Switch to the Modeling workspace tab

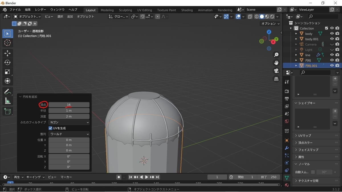pos(107,10)
